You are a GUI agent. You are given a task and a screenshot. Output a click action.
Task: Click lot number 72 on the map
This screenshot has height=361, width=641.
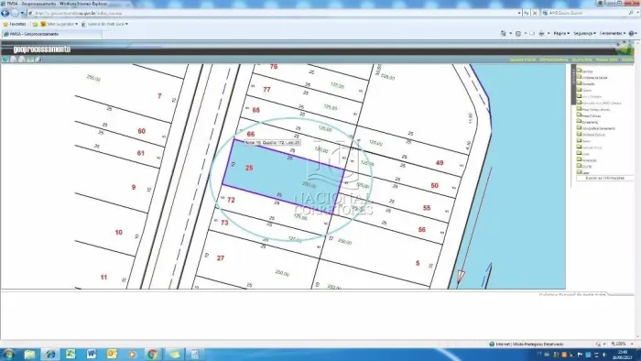(x=231, y=200)
